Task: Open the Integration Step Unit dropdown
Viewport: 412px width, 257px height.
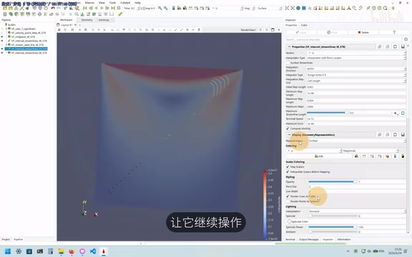Action: pos(356,81)
